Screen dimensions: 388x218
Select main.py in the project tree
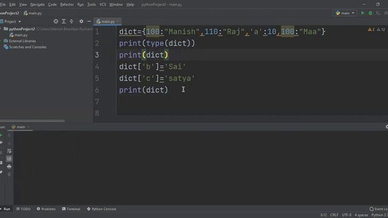tap(19, 35)
